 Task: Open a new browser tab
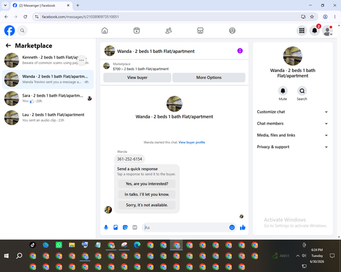point(78,5)
